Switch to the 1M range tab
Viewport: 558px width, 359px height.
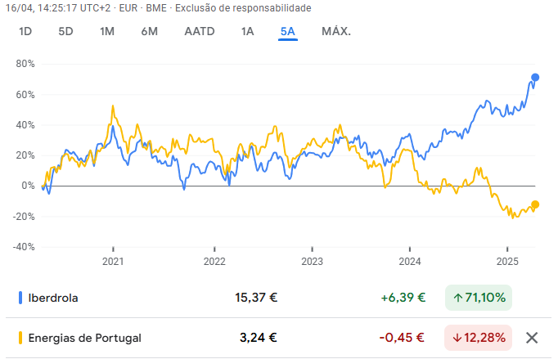pyautogui.click(x=107, y=32)
